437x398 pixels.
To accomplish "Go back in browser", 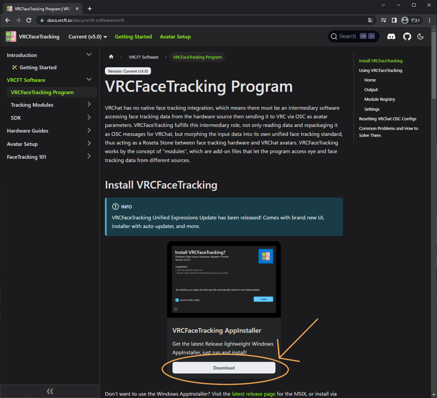I will point(8,20).
